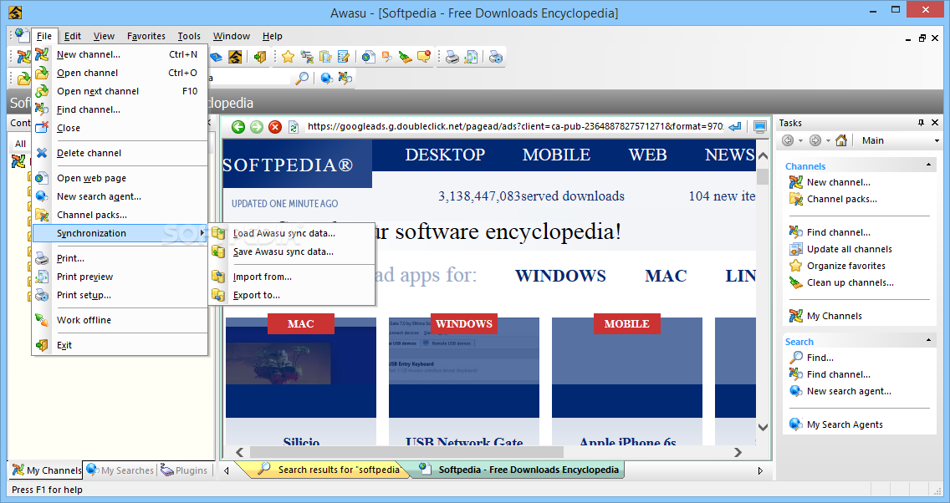Click the Tasks pane back arrow
The height and width of the screenshot is (503, 950).
[788, 140]
